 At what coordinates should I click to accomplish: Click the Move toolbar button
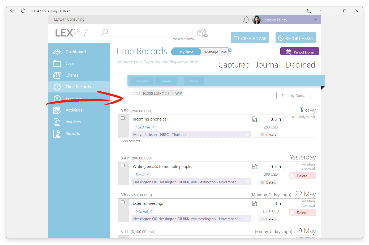194,81
